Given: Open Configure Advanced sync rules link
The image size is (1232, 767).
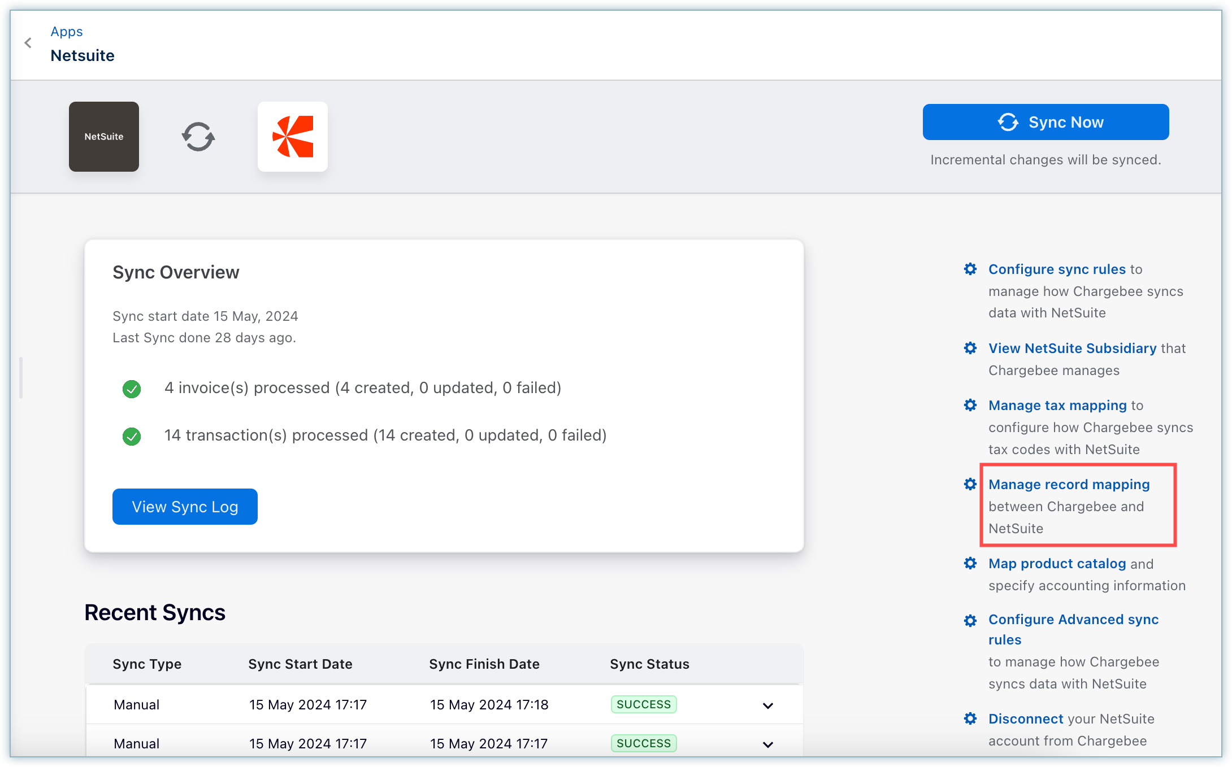Looking at the screenshot, I should pyautogui.click(x=1073, y=620).
